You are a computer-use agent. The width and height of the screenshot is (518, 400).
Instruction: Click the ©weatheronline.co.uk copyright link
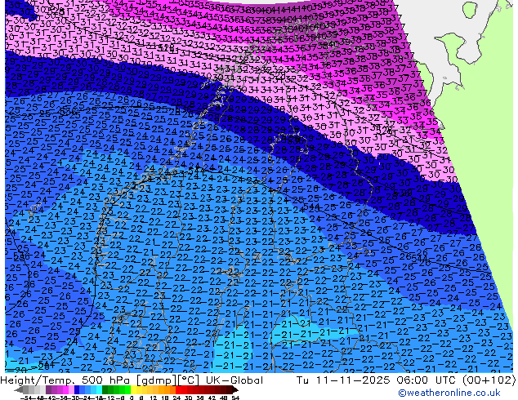(449, 393)
